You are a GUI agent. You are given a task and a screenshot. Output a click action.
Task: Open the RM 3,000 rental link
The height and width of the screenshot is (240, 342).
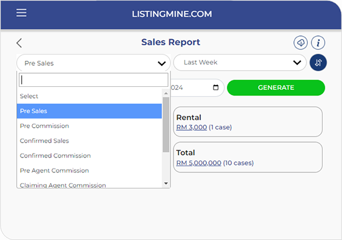192,127
